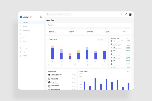Click the Social media legend color swatch

click(88, 65)
